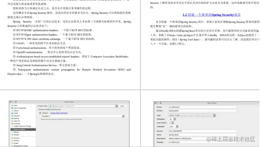Click the Artifact input field
This screenshot has height=147, width=260.
click(203, 111)
